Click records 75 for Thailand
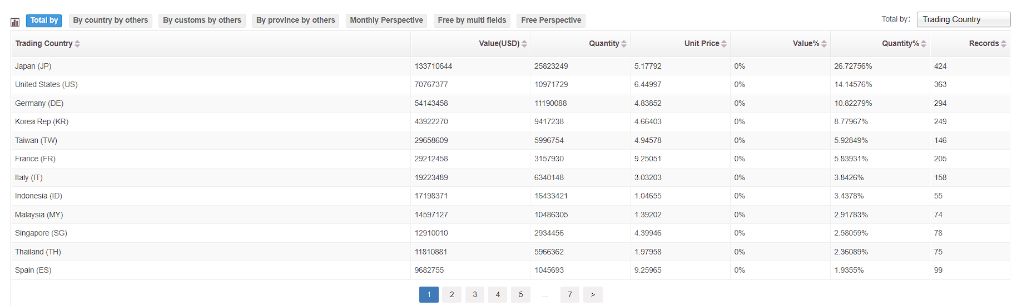 pos(938,252)
